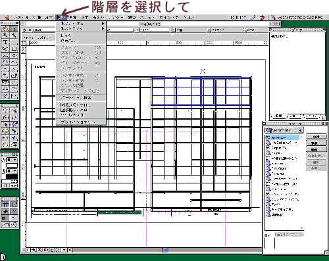Select the magnifying glass Zoom tool

click(5, 36)
